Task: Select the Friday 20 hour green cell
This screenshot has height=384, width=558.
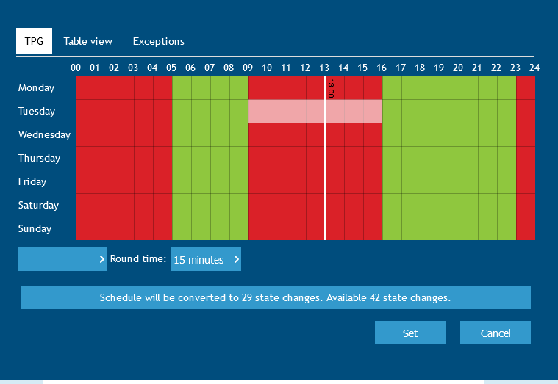Action: pos(468,181)
